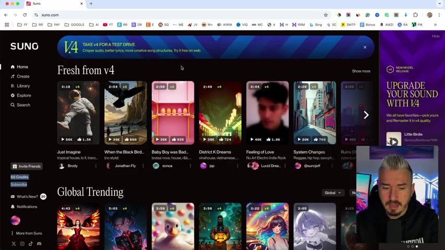Click the Invite Friends button
445x250 pixels.
point(27,166)
